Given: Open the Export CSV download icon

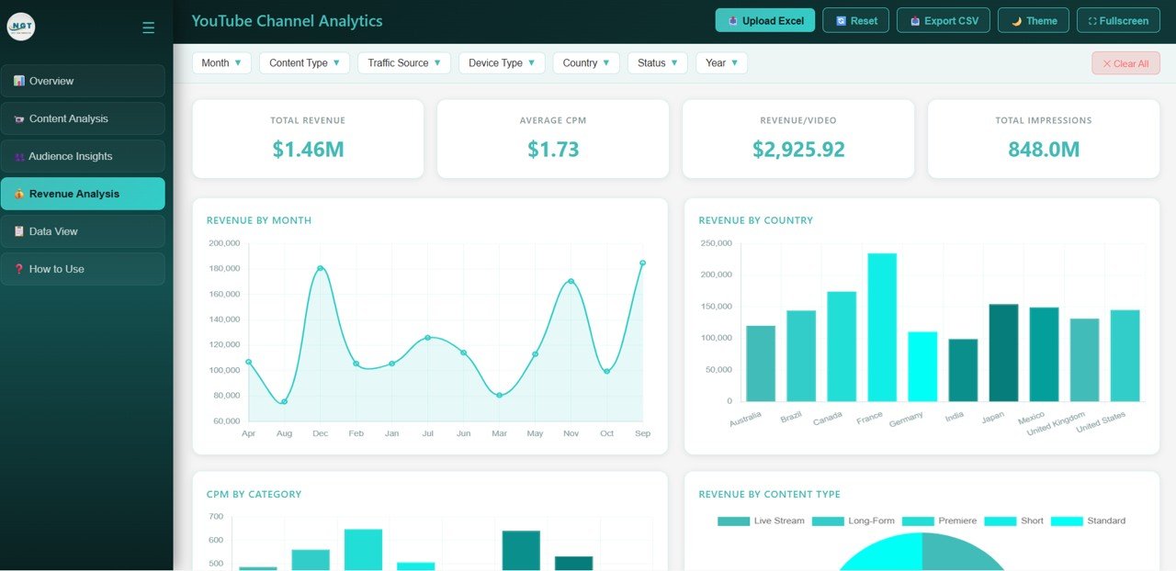Looking at the screenshot, I should pos(915,20).
